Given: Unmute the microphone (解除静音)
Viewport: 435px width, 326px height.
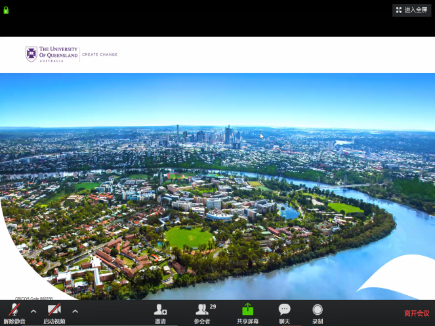Looking at the screenshot, I should pos(14,314).
